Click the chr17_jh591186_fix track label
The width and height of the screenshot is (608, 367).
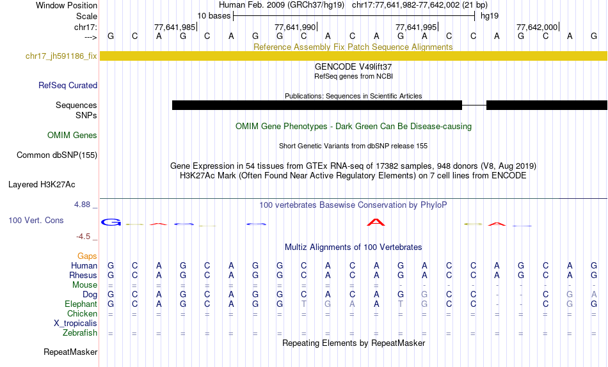[61, 56]
